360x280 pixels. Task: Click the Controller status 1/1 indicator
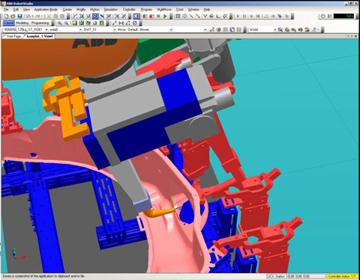(x=342, y=276)
